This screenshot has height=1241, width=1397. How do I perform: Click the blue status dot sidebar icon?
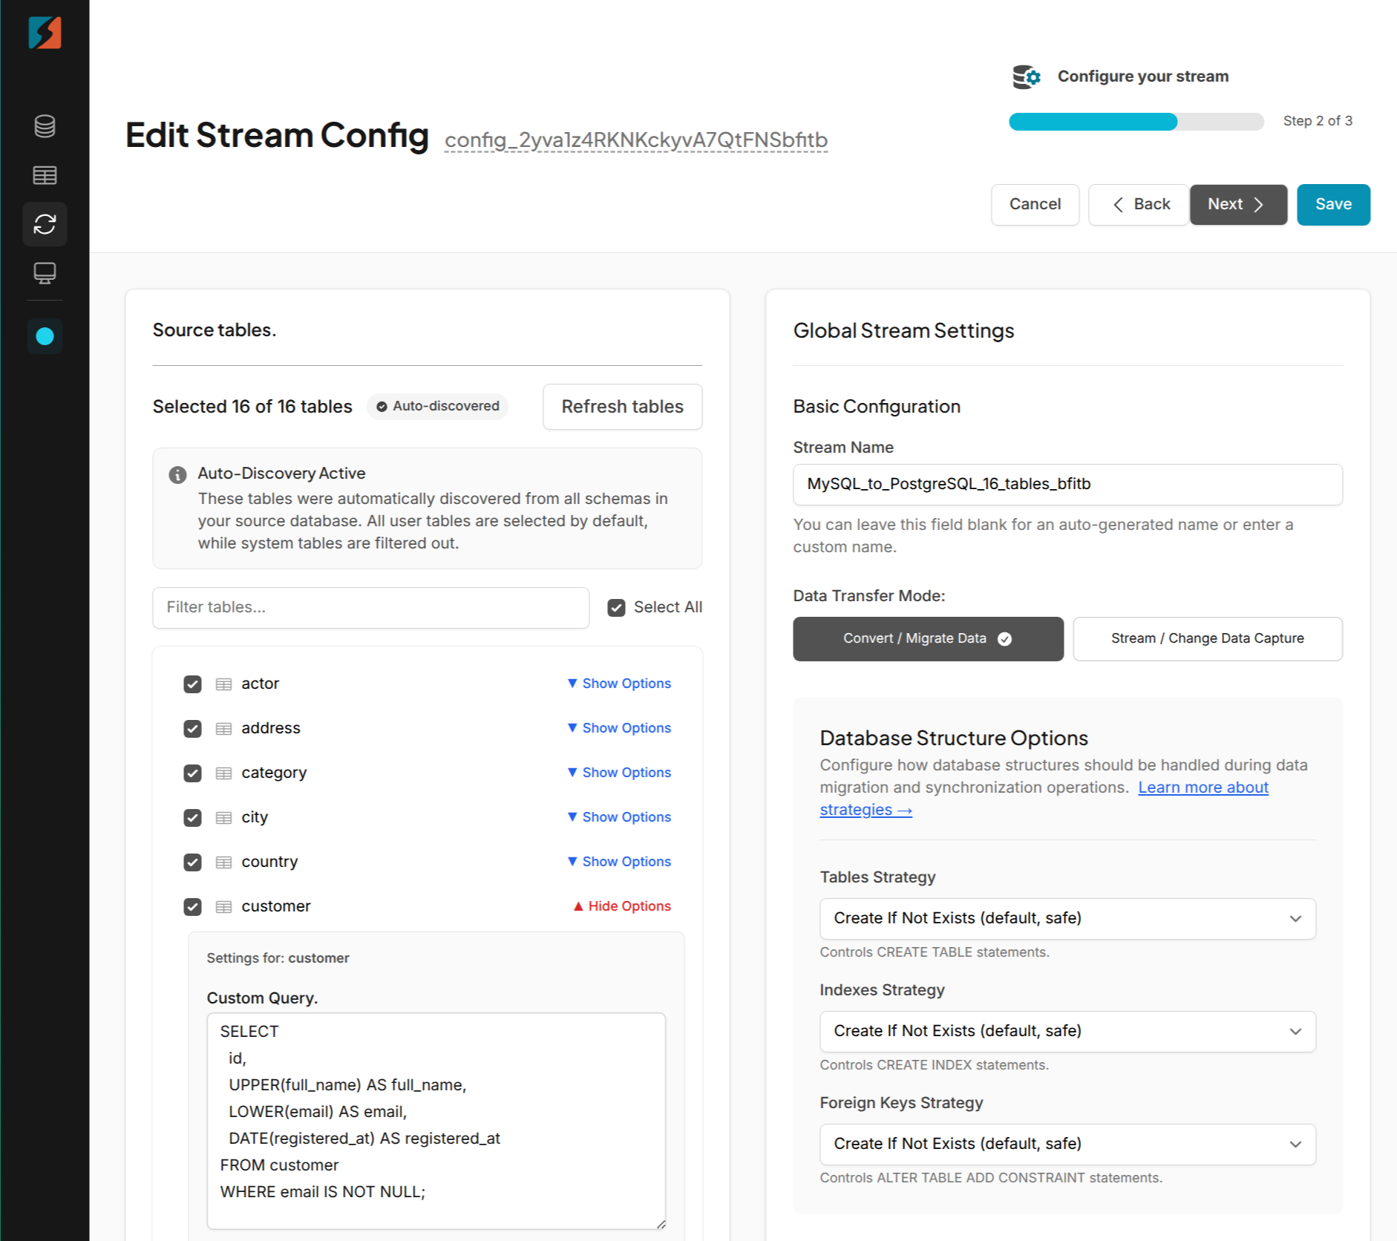point(45,336)
